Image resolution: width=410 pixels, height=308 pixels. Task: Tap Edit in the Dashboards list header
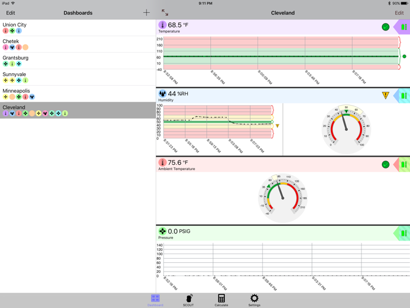11,13
